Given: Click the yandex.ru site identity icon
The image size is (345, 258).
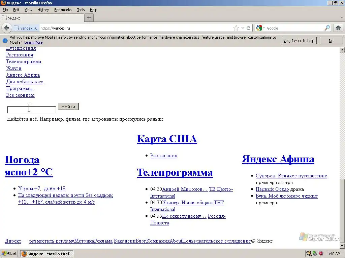Looking at the screenshot, I should (x=26, y=28).
